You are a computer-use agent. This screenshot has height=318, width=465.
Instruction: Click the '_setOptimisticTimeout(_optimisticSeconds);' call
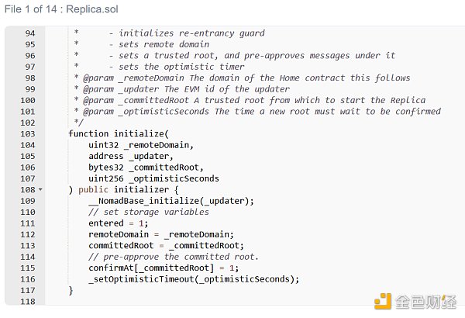coord(193,279)
